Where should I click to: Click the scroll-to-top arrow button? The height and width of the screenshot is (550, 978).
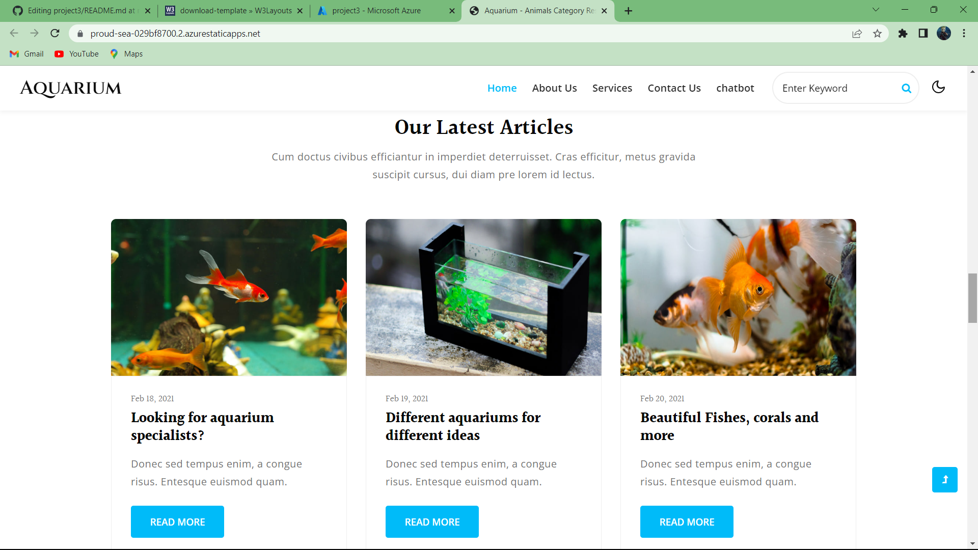pos(945,480)
